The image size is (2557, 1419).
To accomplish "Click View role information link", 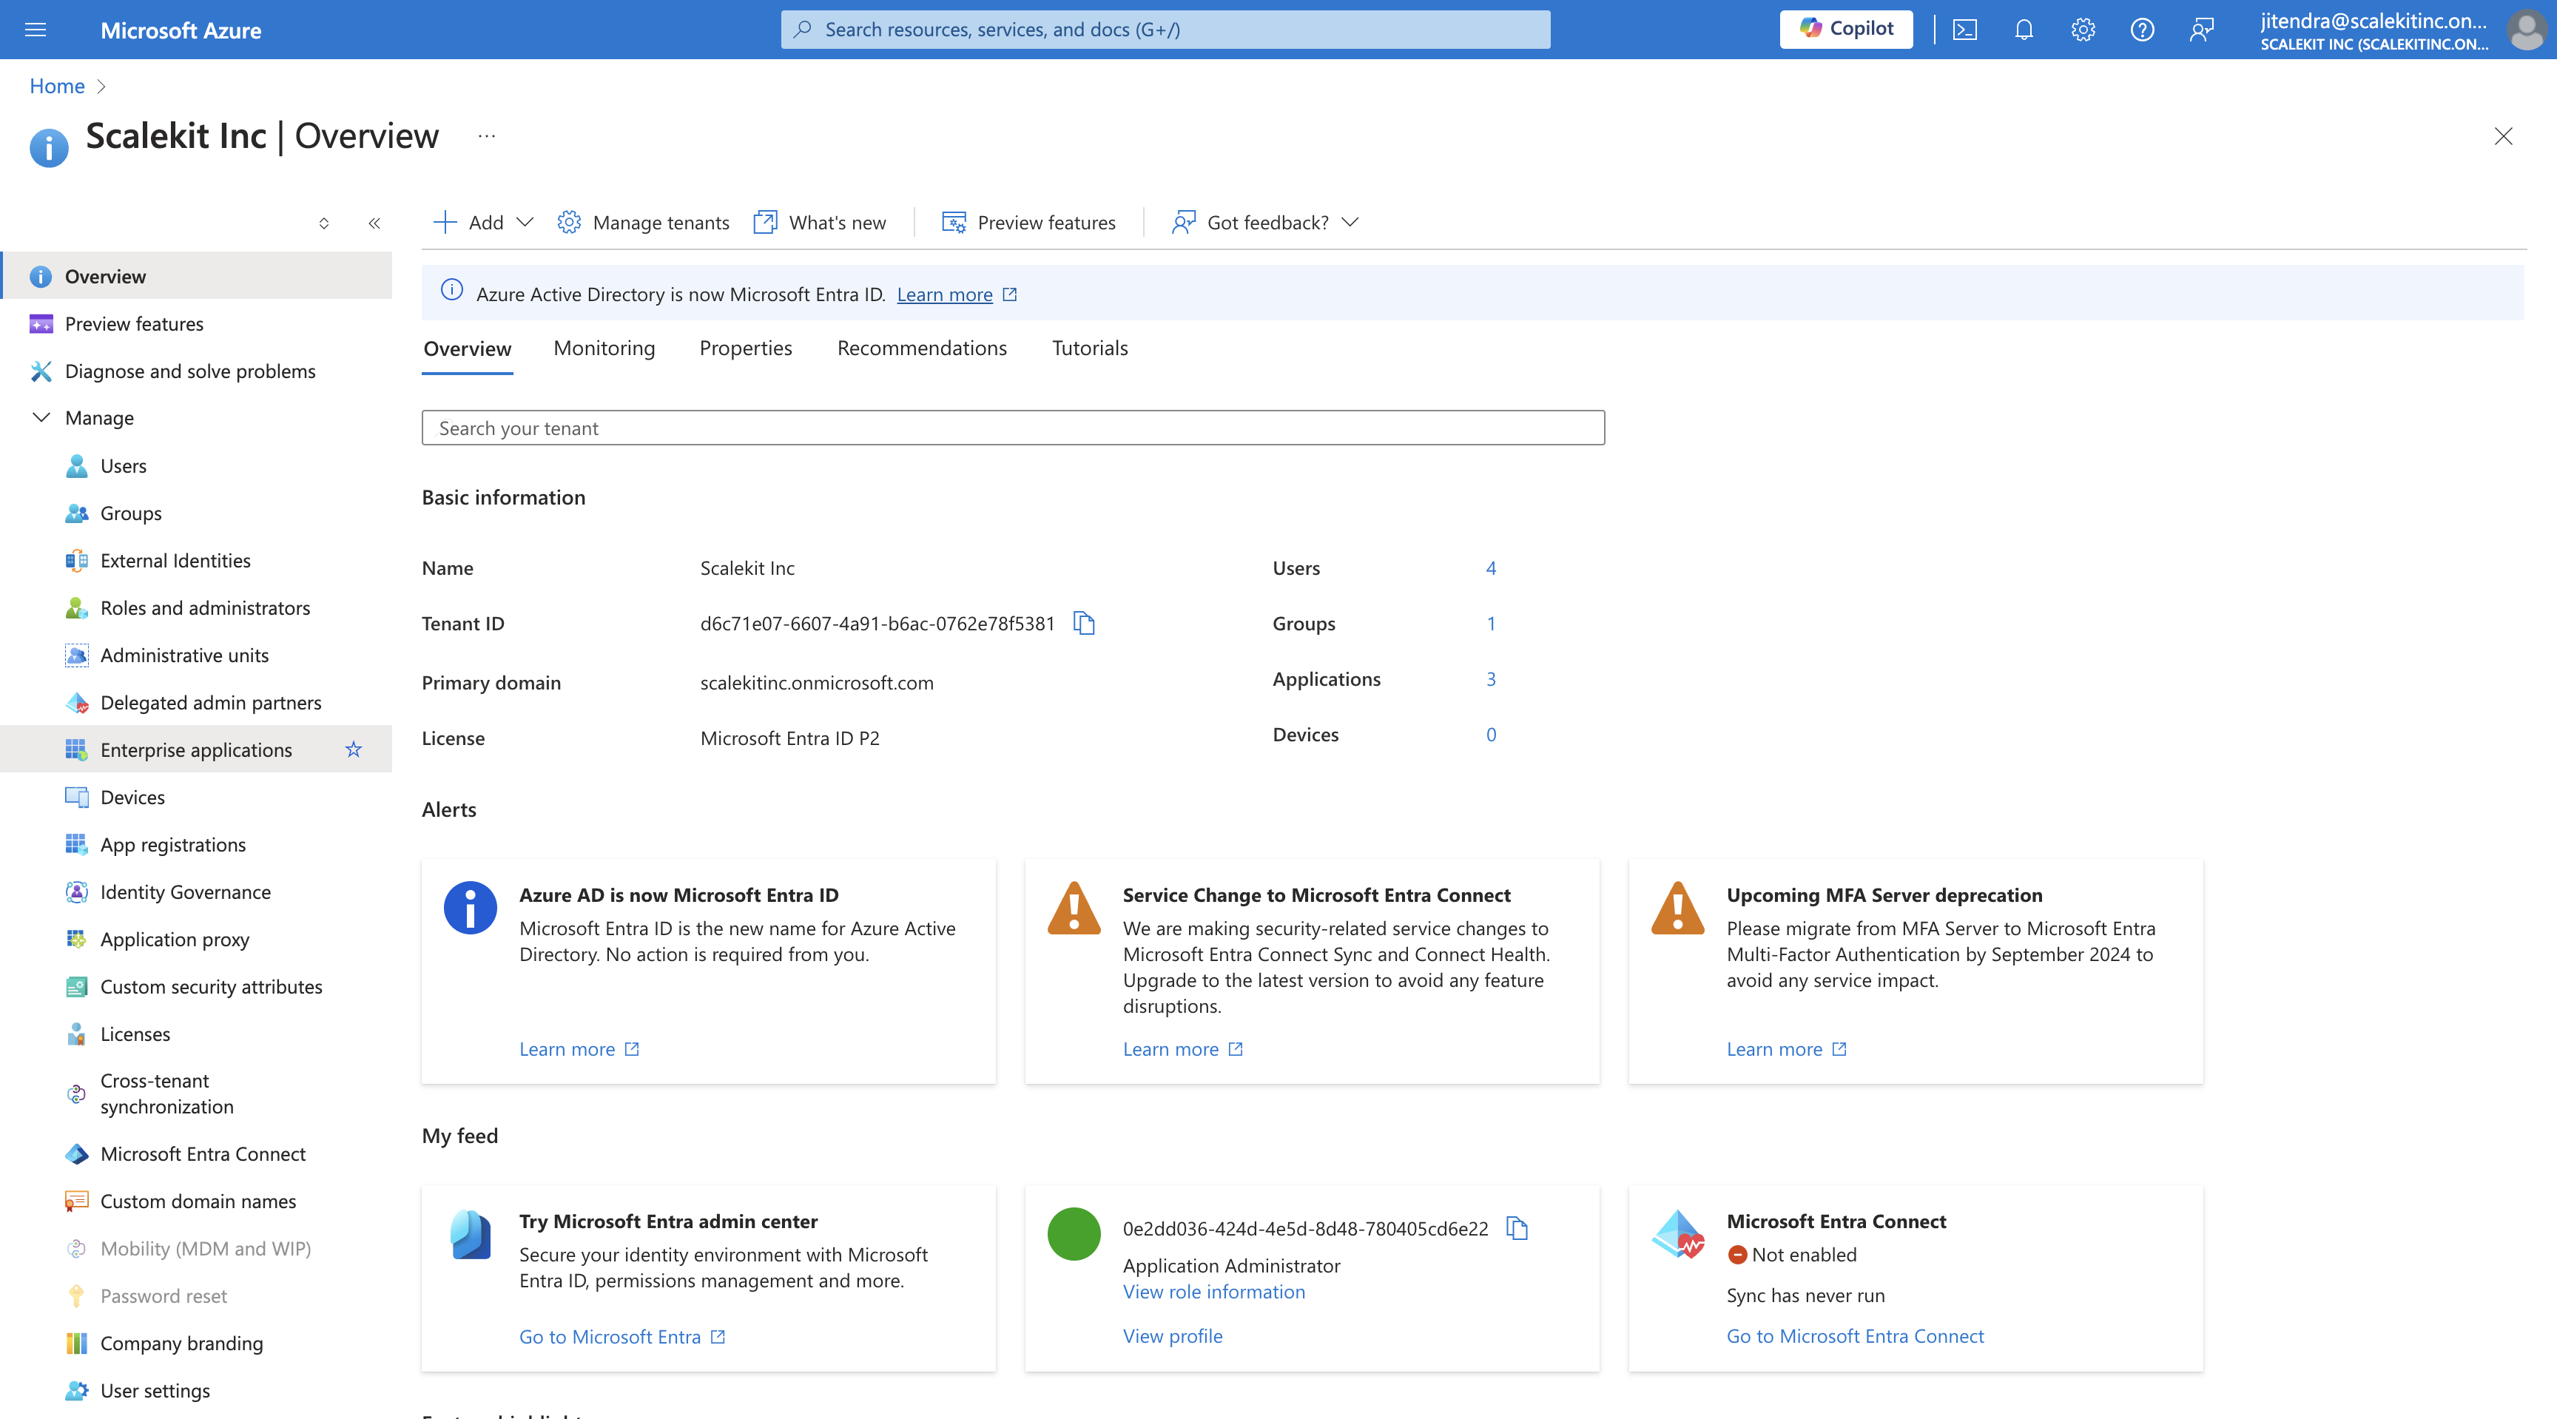I will point(1214,1292).
